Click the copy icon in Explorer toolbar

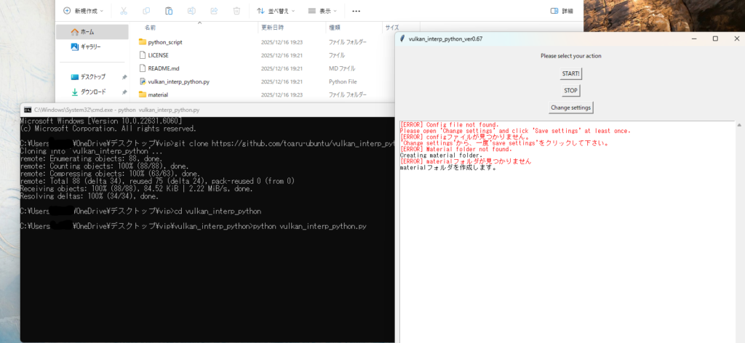pyautogui.click(x=146, y=12)
